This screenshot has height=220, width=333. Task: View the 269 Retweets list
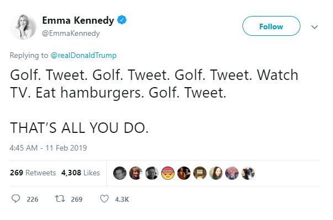pos(33,173)
